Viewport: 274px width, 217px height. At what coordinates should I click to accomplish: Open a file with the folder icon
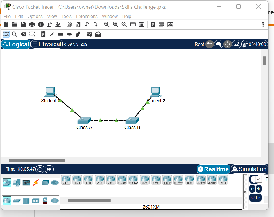pyautogui.click(x=15, y=24)
